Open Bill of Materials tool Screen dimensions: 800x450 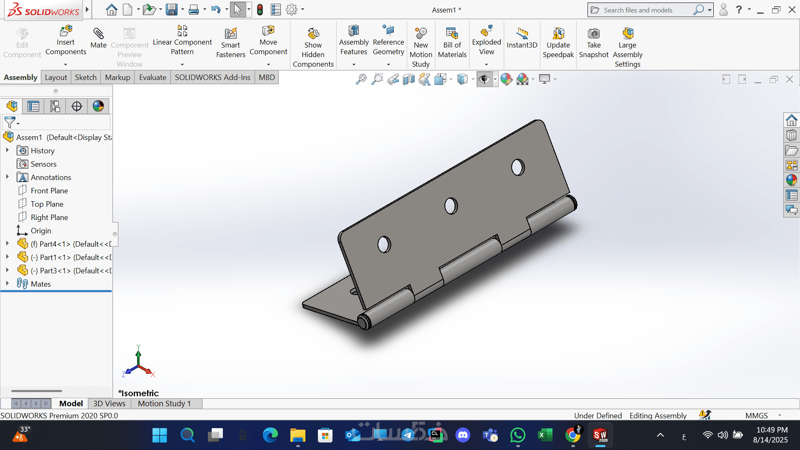[x=452, y=34]
